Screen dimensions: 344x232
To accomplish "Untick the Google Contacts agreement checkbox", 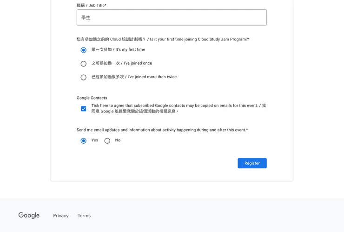I will point(83,109).
